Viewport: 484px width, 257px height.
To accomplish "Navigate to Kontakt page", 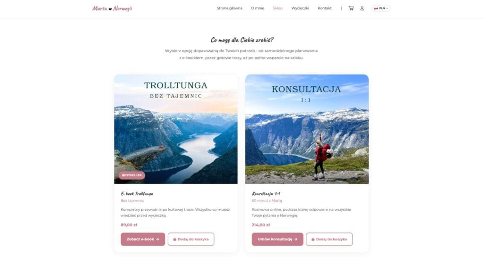I will (x=324, y=8).
